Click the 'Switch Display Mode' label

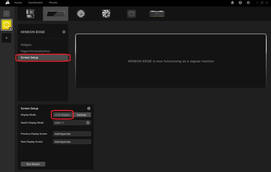(32, 123)
